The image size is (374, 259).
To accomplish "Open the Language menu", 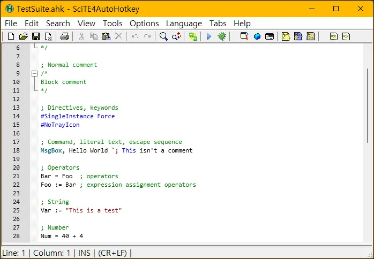I will point(184,24).
